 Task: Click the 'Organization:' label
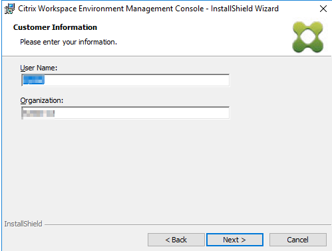click(42, 100)
